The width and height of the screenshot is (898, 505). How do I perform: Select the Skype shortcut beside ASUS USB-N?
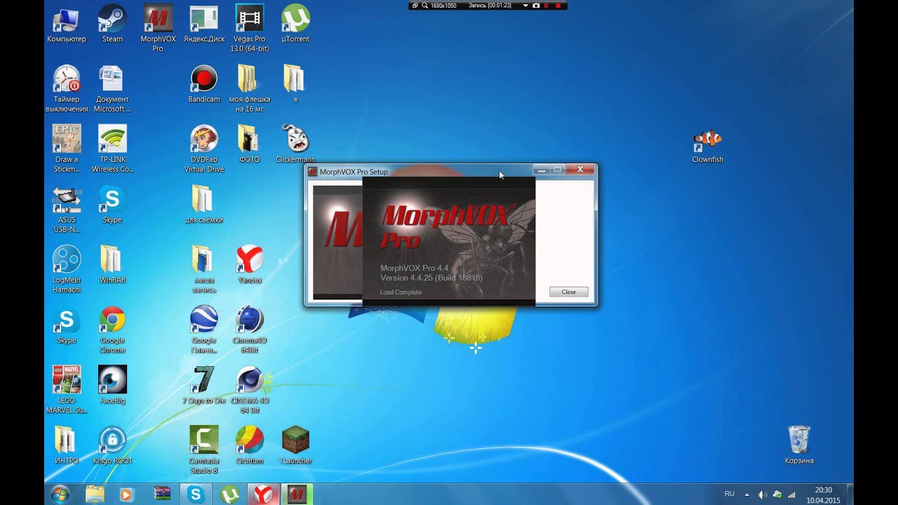click(112, 205)
